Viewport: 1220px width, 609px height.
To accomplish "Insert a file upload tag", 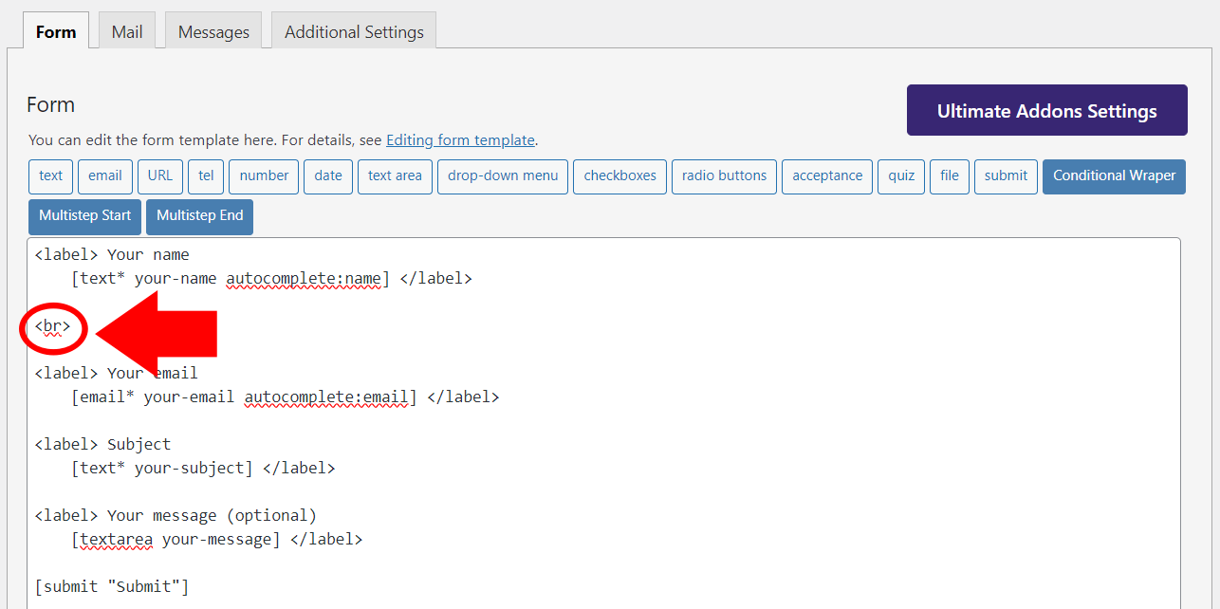I will click(x=950, y=176).
